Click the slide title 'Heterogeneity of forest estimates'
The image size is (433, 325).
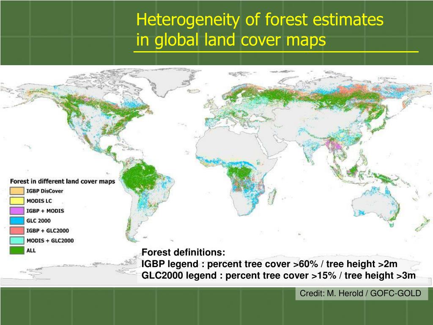tap(260, 19)
